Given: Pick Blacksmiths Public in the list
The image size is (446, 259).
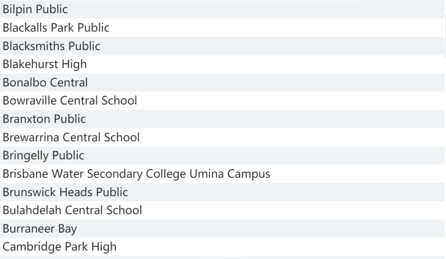Looking at the screenshot, I should click(x=222, y=46).
